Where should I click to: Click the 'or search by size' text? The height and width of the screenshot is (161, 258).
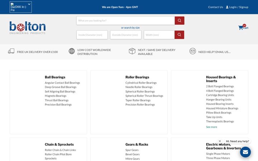tap(130, 28)
